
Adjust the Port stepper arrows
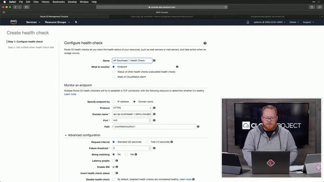(x=150, y=120)
